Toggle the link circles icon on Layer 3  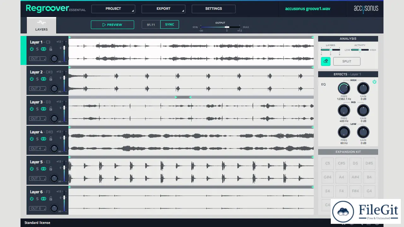click(44, 109)
